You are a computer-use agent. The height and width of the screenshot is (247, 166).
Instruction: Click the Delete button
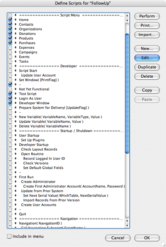pos(147,77)
